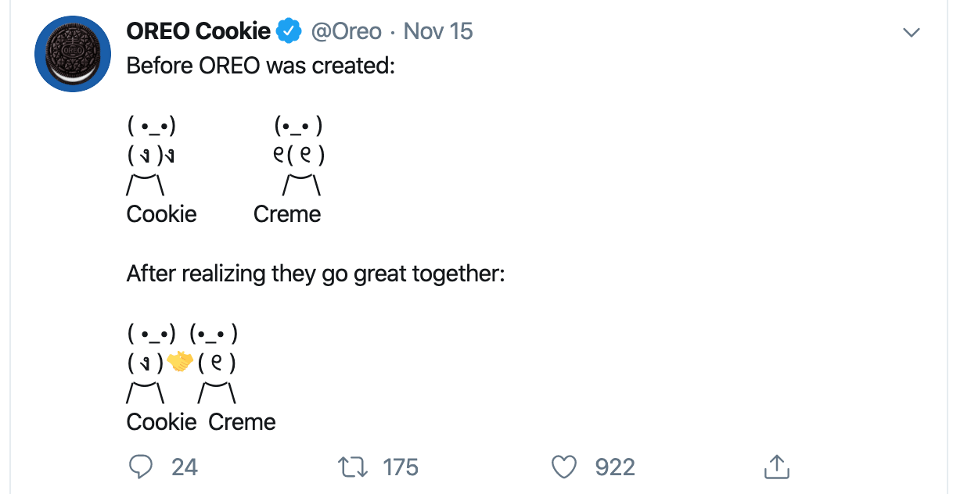Share the tweet via the upload icon
The height and width of the screenshot is (494, 953).
pos(775,466)
